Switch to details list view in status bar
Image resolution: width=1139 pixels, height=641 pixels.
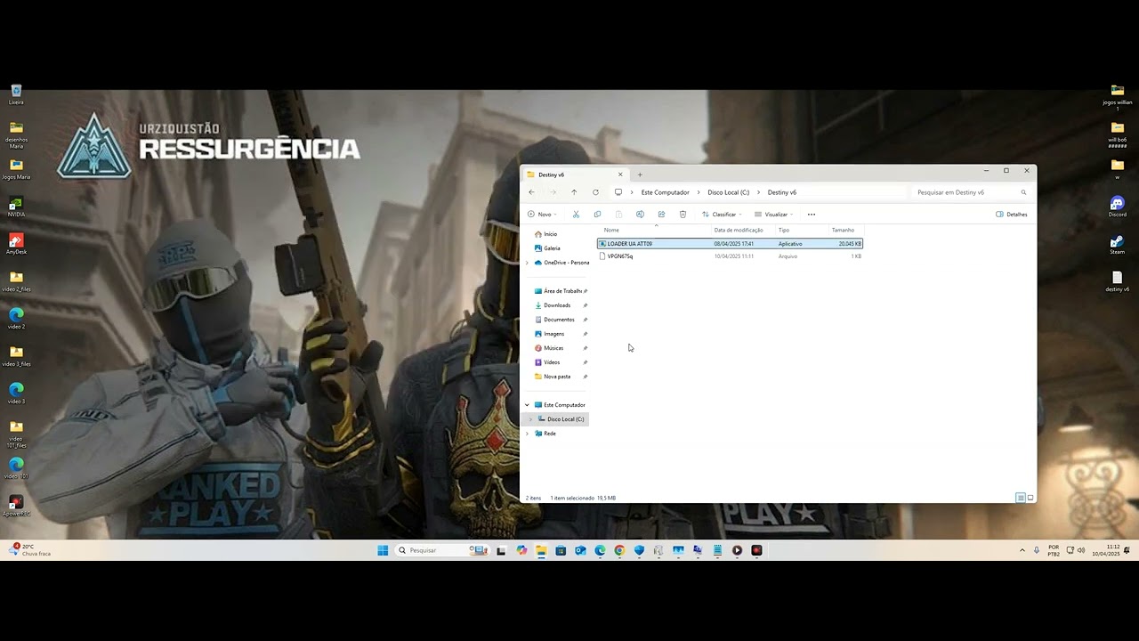(1021, 498)
